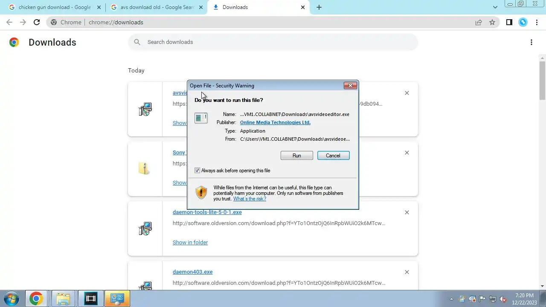Click the scrollbar down arrow
The width and height of the screenshot is (546, 307).
tap(542, 286)
